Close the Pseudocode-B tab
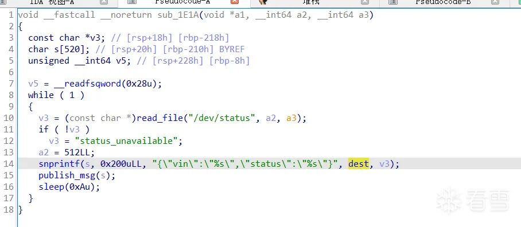The height and width of the screenshot is (227, 521). (x=495, y=2)
